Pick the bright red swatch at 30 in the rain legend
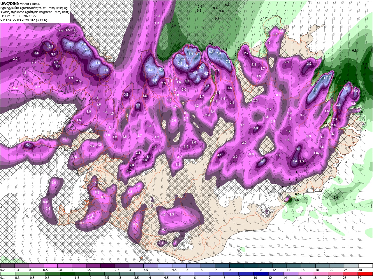Viewport: 373px width, 280px height. (x=365, y=274)
